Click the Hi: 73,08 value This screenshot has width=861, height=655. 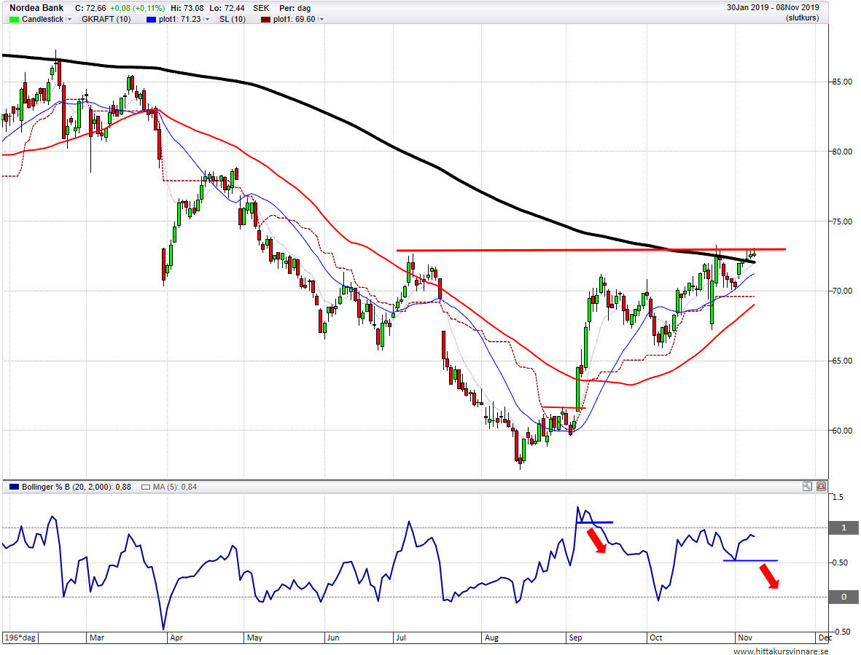[x=187, y=8]
